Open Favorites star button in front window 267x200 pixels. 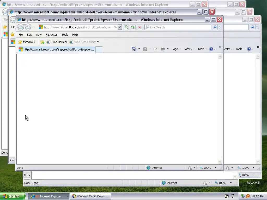(x=27, y=42)
